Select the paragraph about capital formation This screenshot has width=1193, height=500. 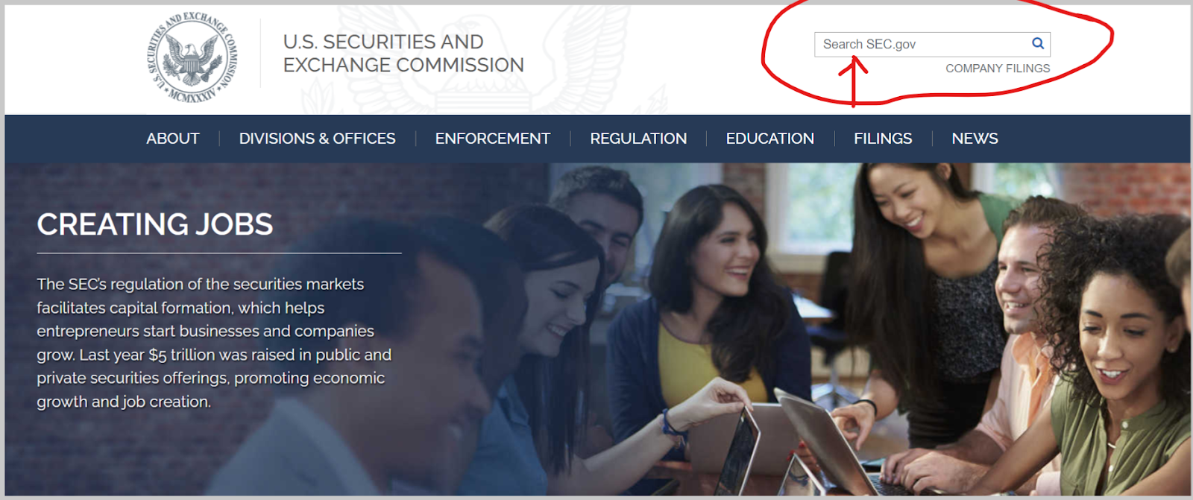pyautogui.click(x=214, y=343)
